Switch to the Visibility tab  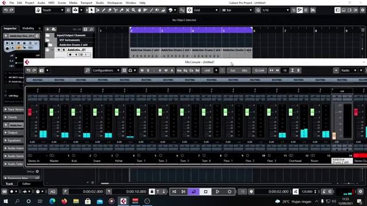[x=28, y=28]
